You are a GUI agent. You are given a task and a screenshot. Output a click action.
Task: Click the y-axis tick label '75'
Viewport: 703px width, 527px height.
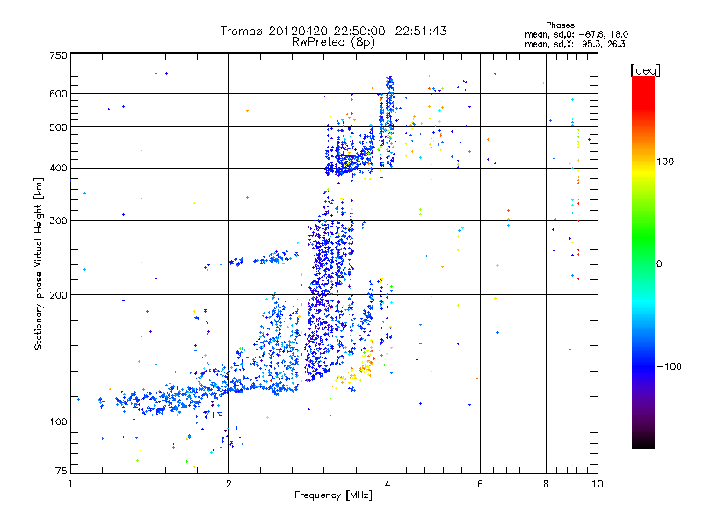pos(62,471)
